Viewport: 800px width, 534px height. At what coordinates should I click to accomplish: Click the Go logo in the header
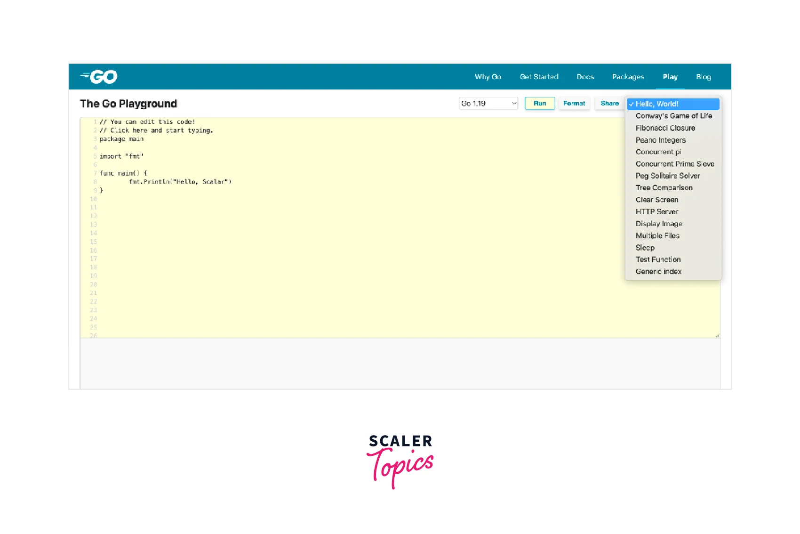[99, 77]
